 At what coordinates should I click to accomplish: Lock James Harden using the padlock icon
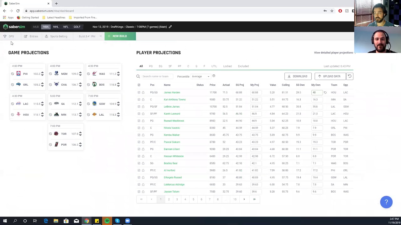point(143,92)
